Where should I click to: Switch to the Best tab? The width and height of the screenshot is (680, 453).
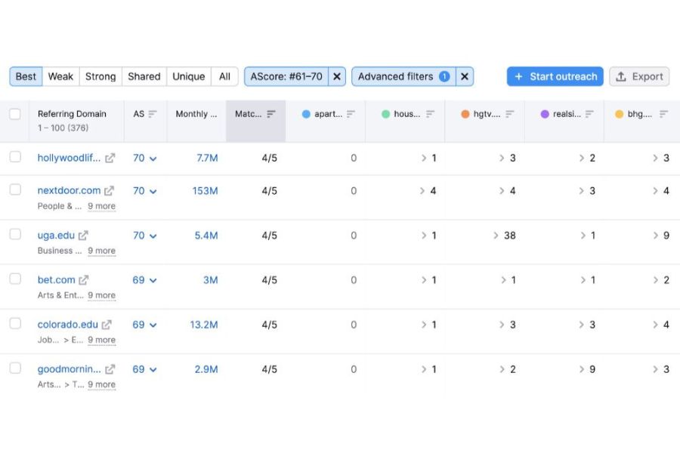coord(26,77)
